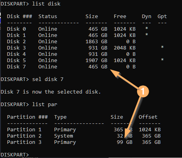Select the 'Disk 3' row label
The height and width of the screenshot is (158, 182).
click(16, 48)
